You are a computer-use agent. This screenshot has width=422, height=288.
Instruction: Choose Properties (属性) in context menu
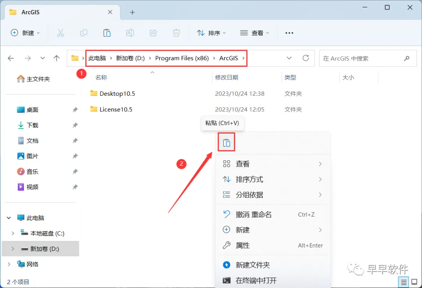pos(273,245)
